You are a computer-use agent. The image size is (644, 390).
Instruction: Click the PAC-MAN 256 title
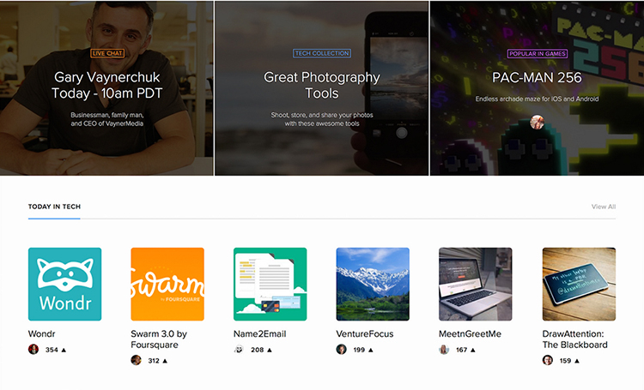pyautogui.click(x=537, y=78)
